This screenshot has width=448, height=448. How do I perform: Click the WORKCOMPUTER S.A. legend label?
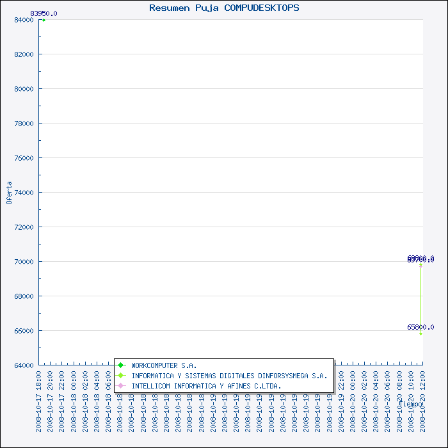(x=159, y=365)
